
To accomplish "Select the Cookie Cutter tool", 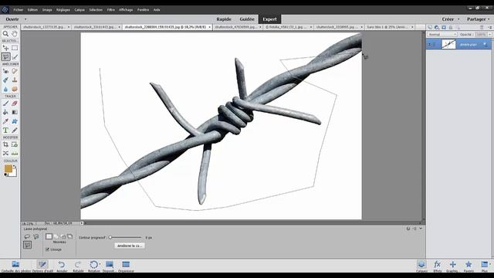I will pyautogui.click(x=5, y=154).
